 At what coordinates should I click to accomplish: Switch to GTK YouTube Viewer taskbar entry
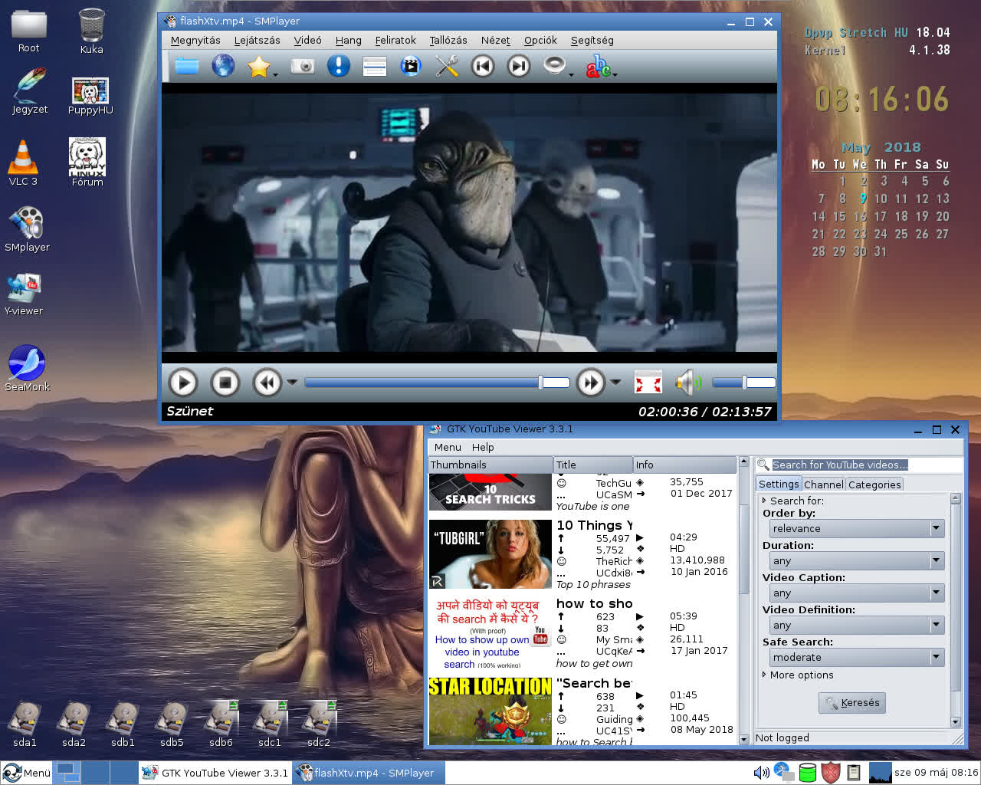[215, 773]
